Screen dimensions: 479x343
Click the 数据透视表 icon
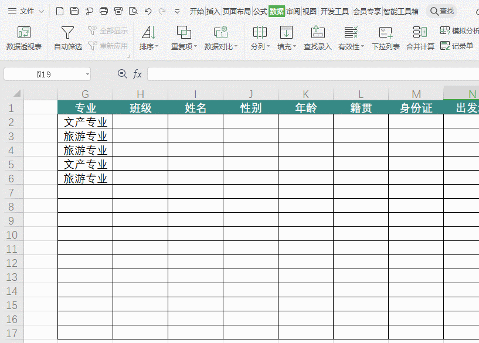pos(24,32)
